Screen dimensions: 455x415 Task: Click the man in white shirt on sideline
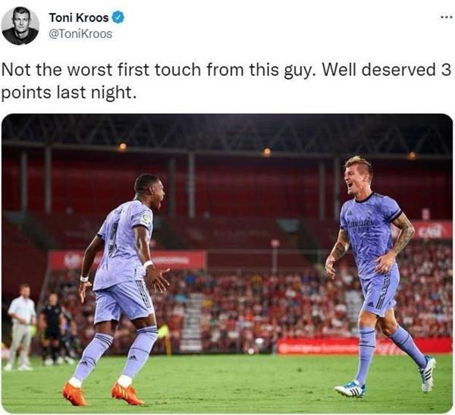point(21,327)
